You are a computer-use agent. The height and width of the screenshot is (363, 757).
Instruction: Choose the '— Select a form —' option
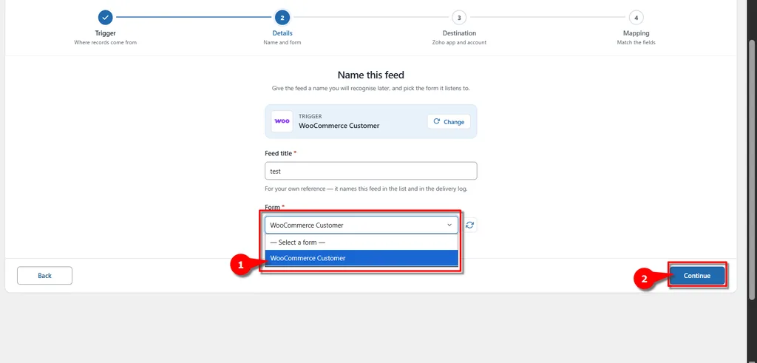click(361, 242)
